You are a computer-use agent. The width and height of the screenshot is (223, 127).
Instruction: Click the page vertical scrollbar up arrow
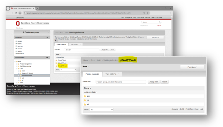click(x=172, y=17)
